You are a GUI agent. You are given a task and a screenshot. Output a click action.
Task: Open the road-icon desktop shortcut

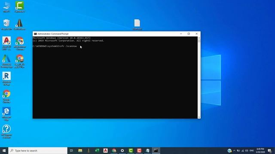click(x=20, y=25)
